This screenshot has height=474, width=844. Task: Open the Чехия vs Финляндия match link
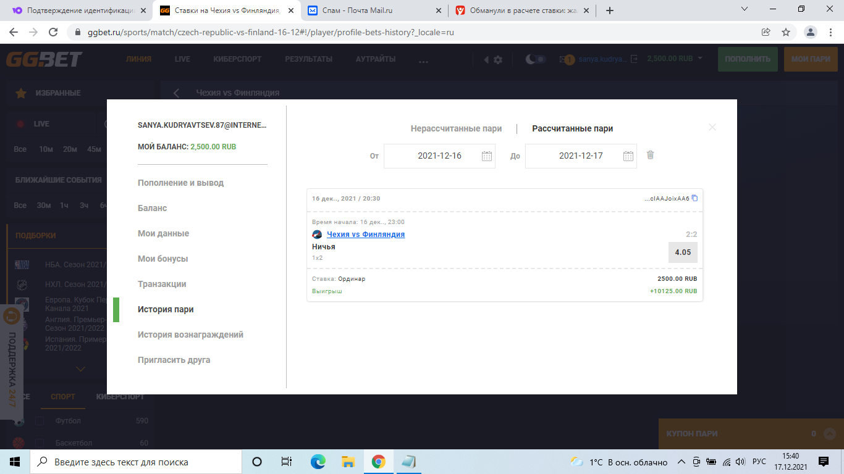(365, 235)
